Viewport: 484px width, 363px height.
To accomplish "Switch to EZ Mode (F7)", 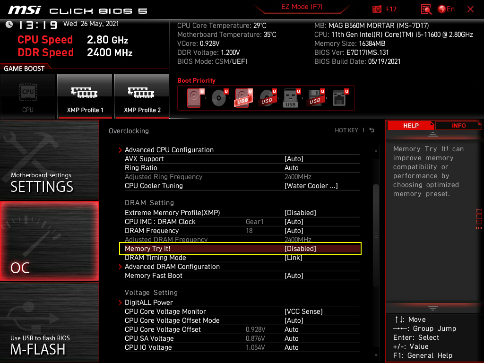I will 302,7.
